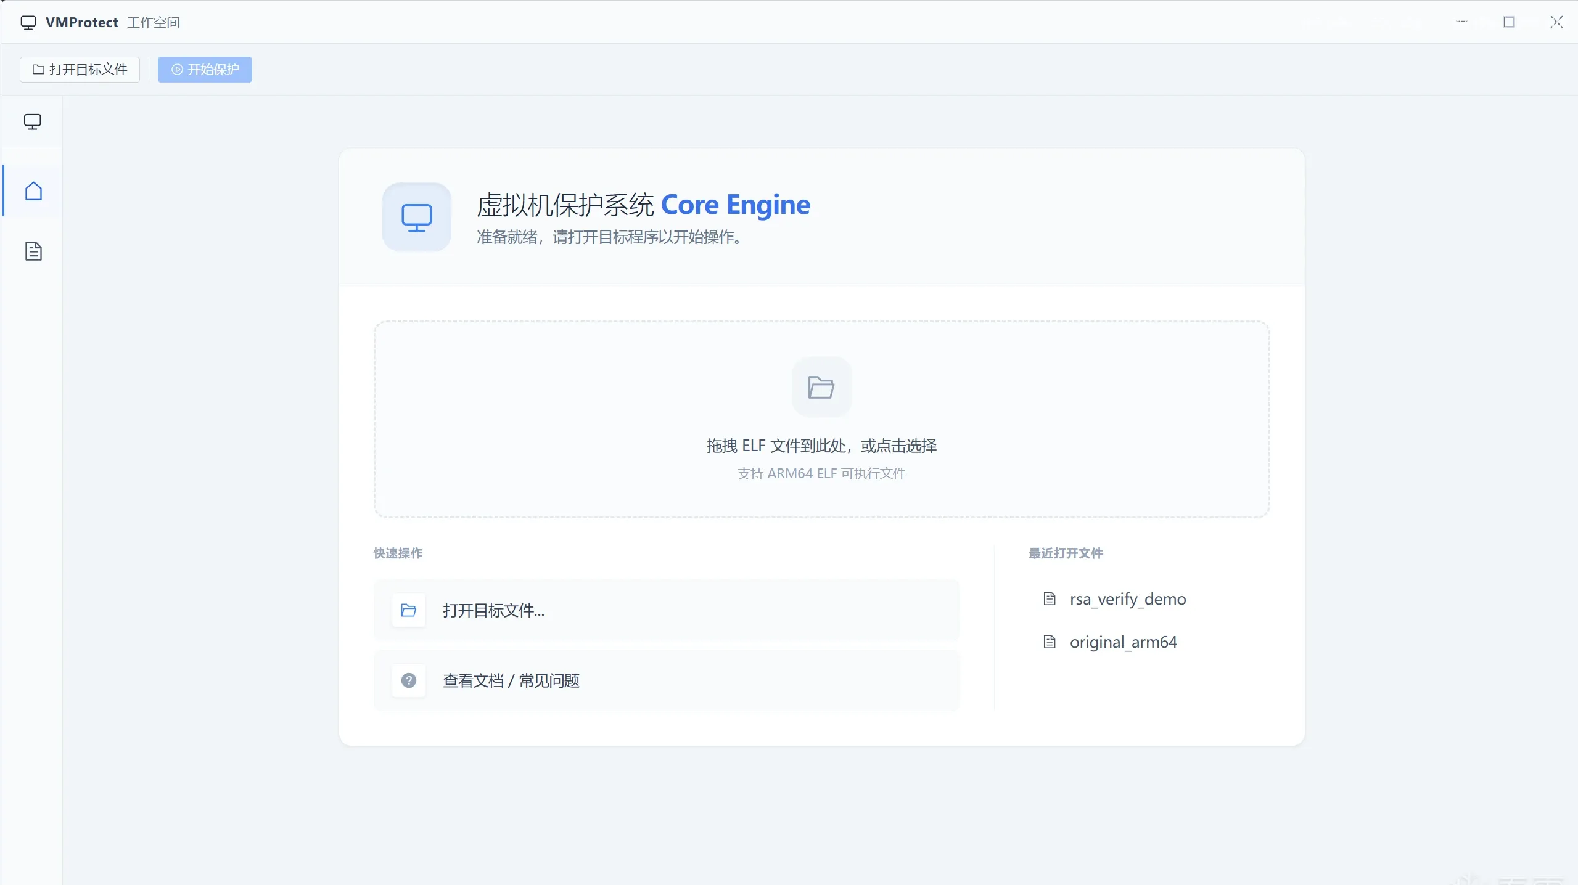Click the file icon beside original_arm64
Viewport: 1578px width, 885px height.
pos(1050,642)
